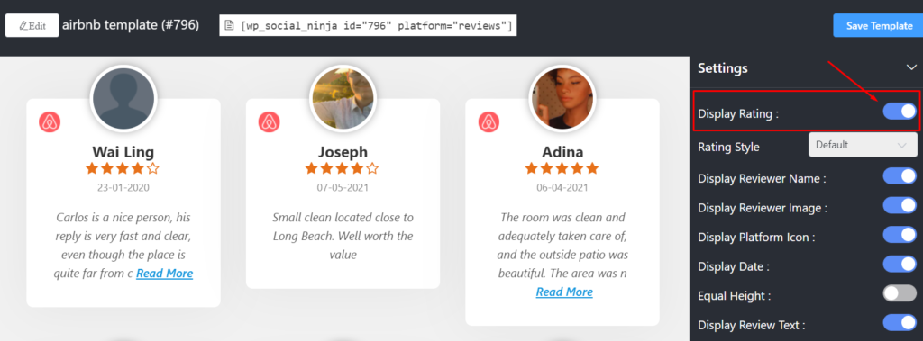
Task: Click Adina's profile photo
Action: tap(562, 99)
